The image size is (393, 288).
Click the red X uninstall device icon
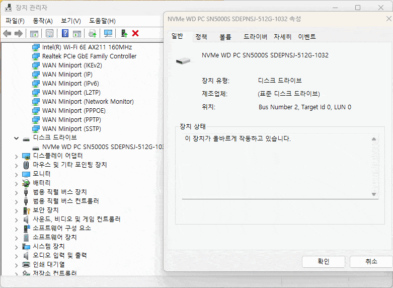point(135,33)
